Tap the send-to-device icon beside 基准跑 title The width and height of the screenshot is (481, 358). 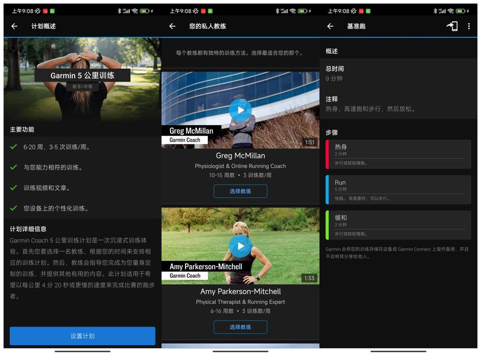[452, 26]
